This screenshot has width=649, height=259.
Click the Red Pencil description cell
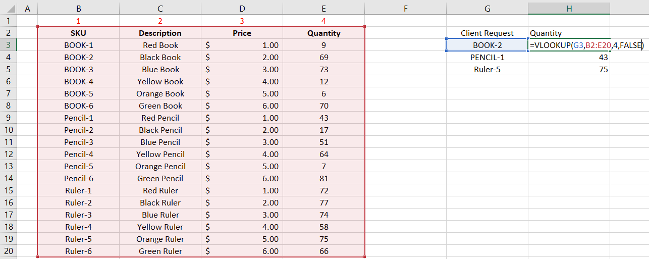tap(160, 118)
